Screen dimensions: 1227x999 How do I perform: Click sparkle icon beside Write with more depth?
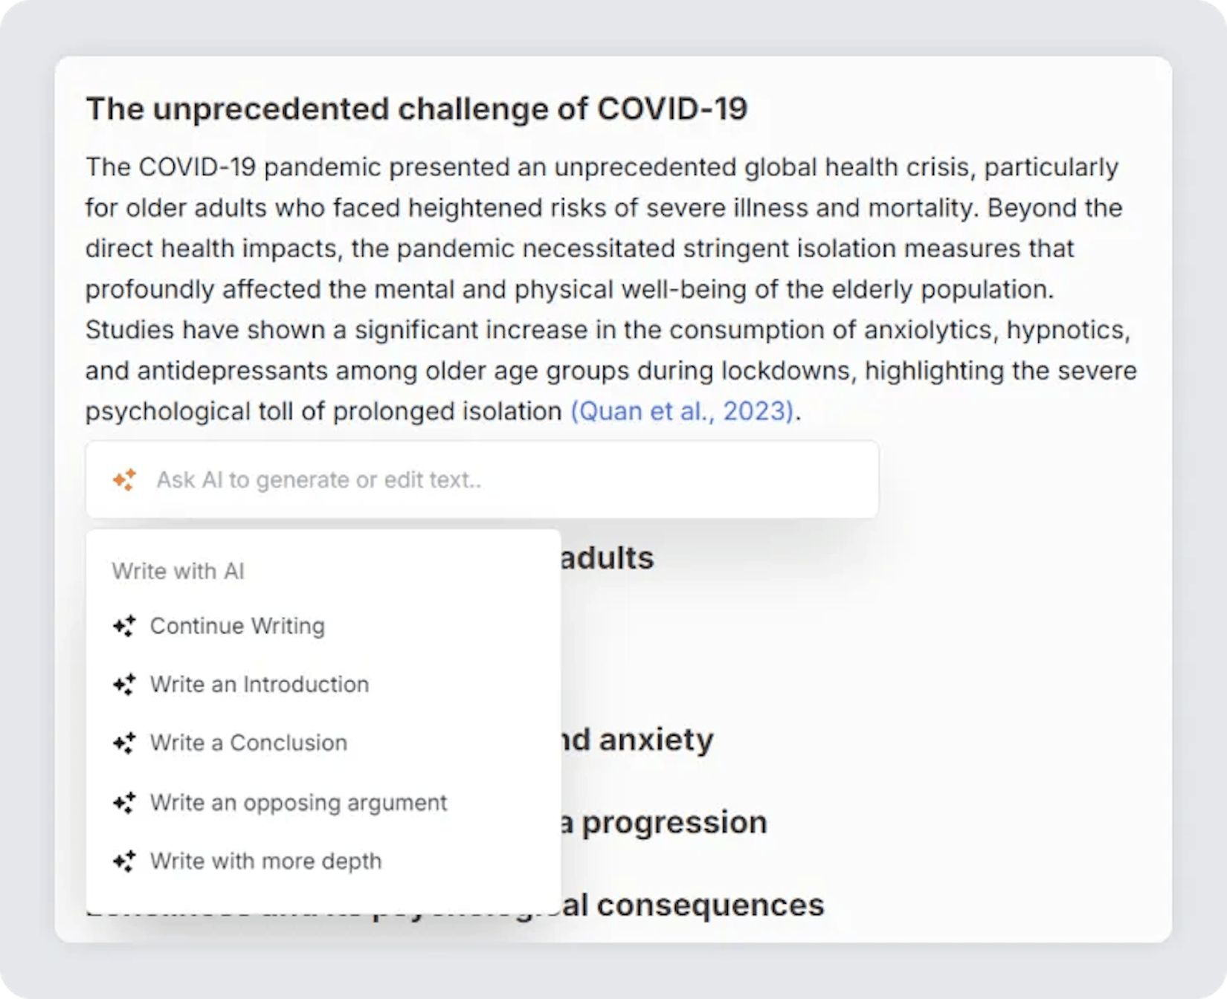click(124, 861)
